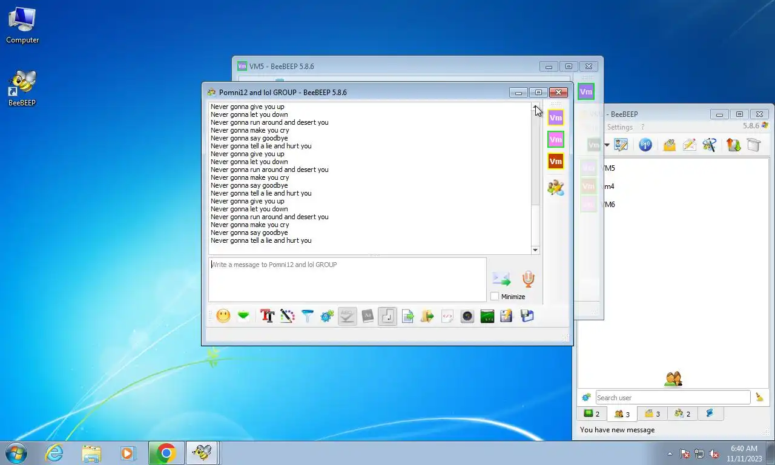Show hidden system tray icons arrow
This screenshot has width=775, height=465.
click(x=670, y=453)
